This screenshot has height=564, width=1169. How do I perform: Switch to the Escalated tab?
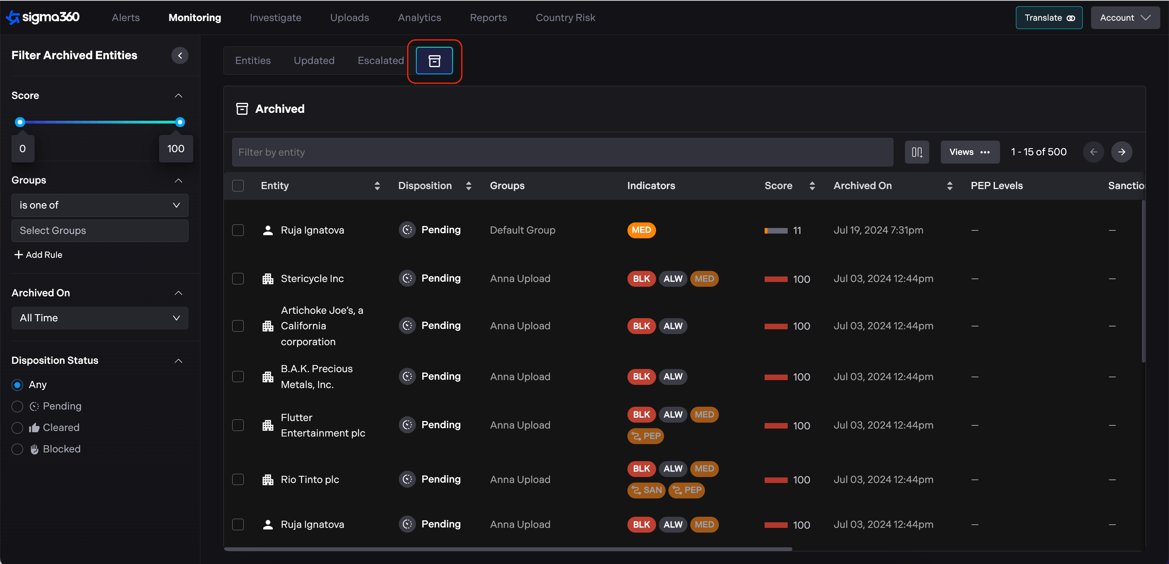[x=380, y=61]
